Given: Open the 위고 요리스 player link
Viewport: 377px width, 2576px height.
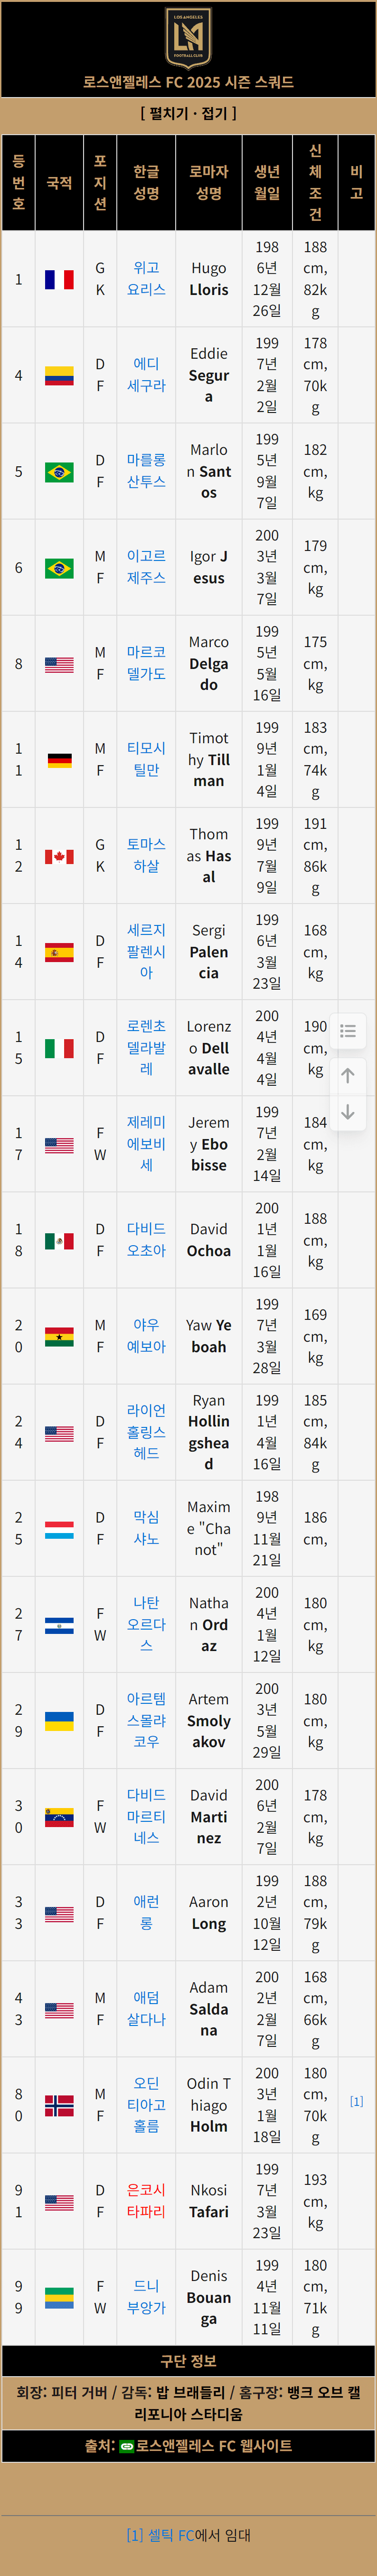Looking at the screenshot, I should 147,279.
